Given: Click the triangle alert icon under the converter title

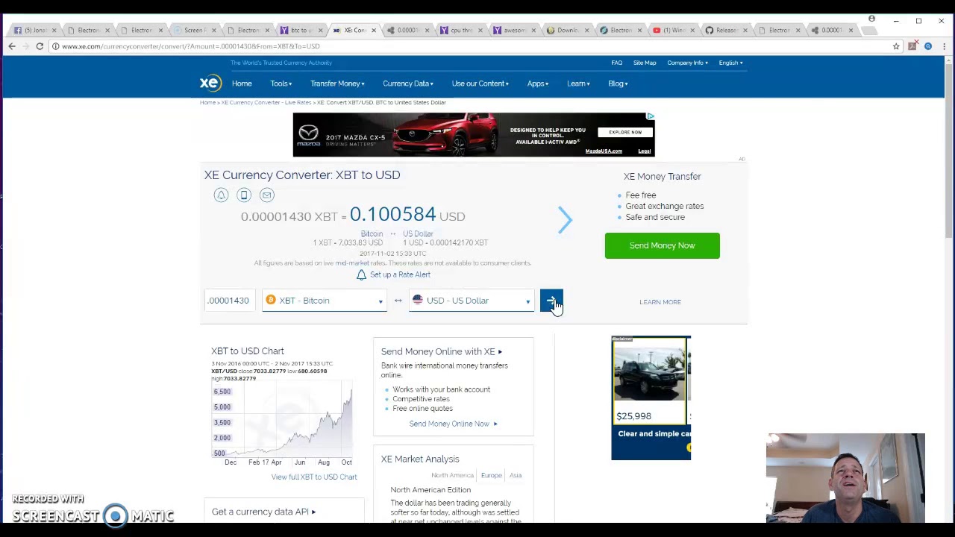Looking at the screenshot, I should coord(221,195).
